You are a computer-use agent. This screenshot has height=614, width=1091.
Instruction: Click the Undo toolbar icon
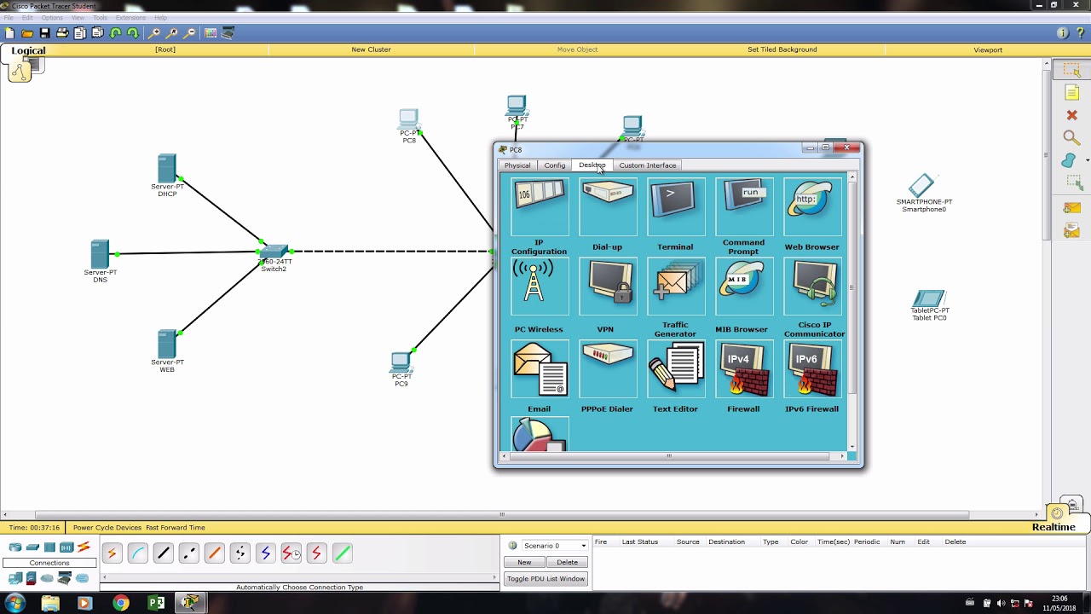pyautogui.click(x=115, y=33)
